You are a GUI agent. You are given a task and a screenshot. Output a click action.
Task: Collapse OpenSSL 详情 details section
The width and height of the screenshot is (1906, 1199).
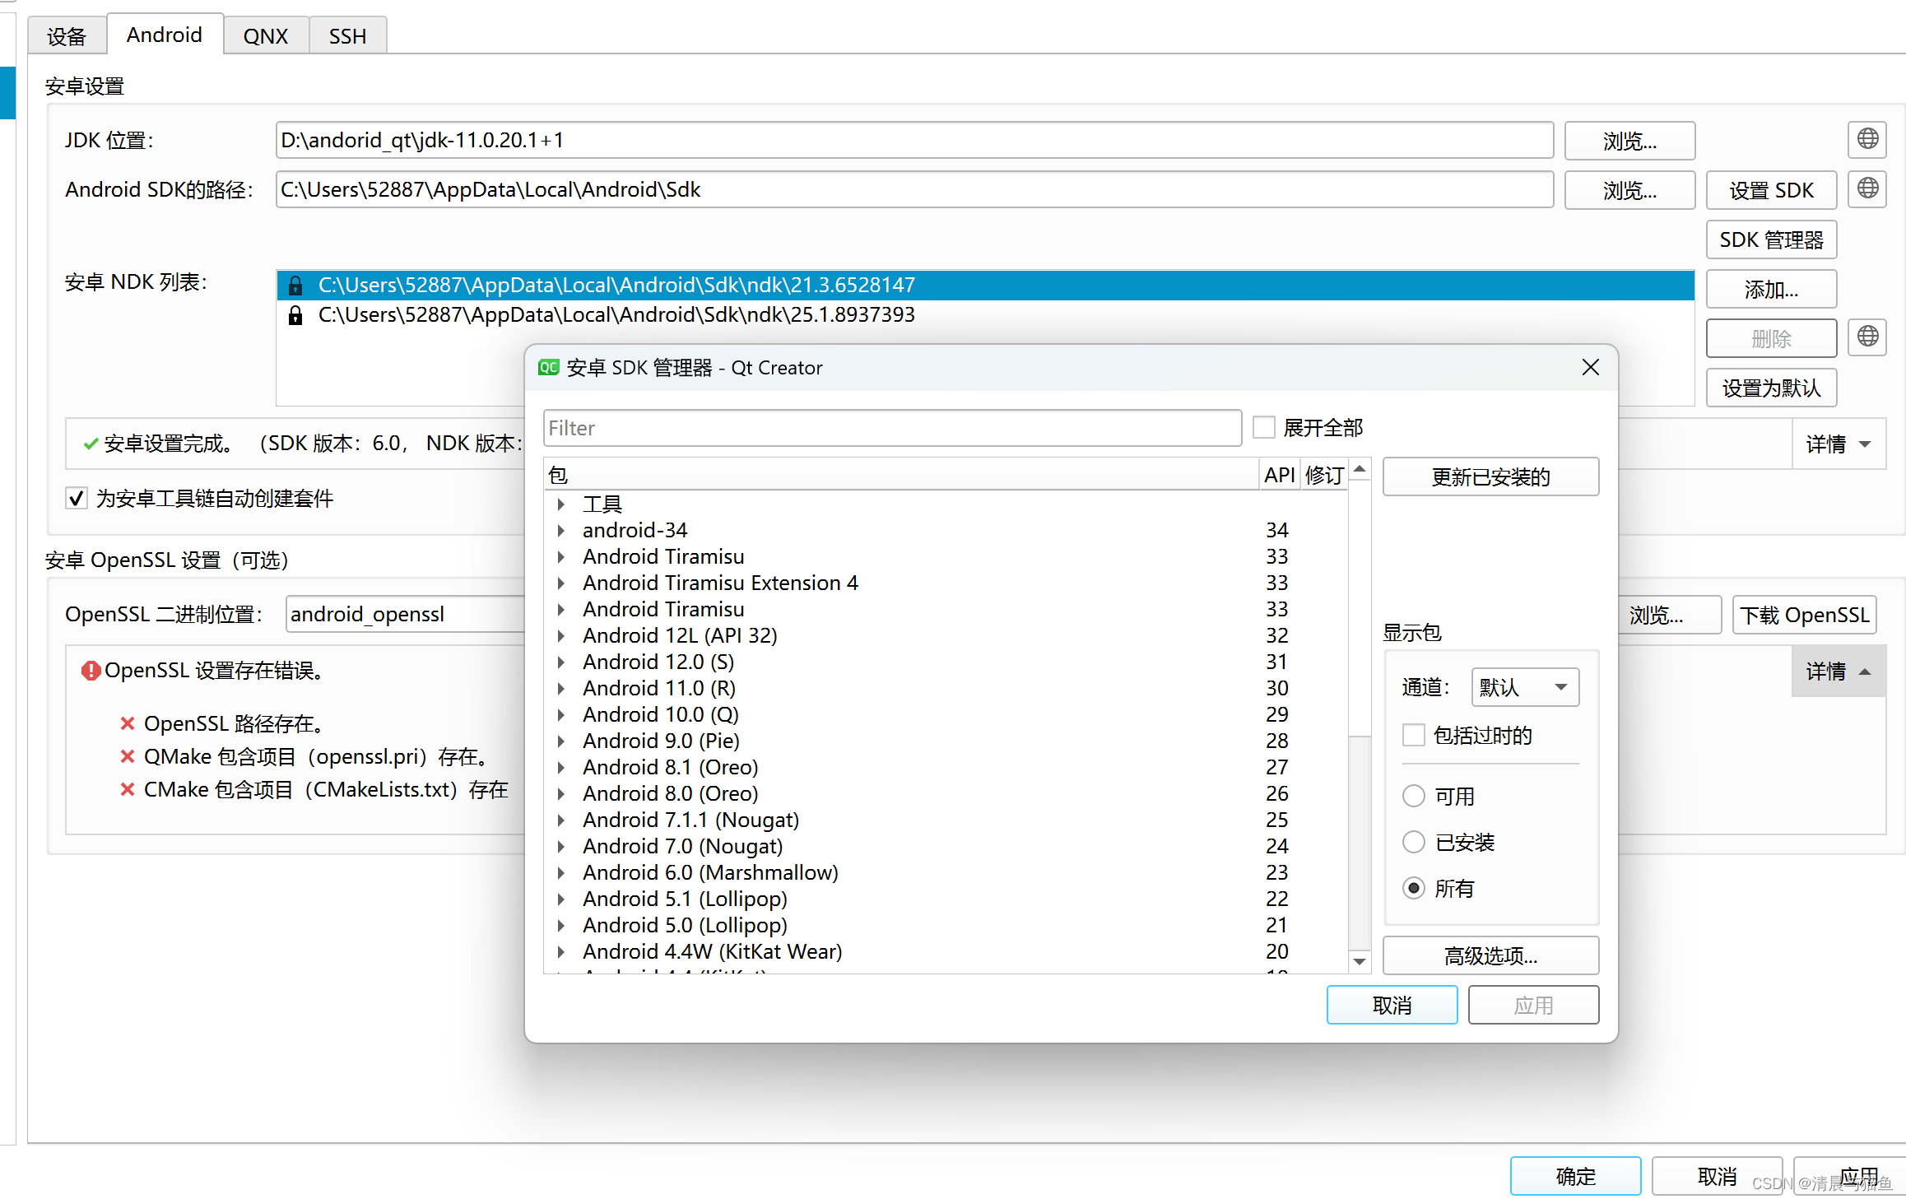click(1838, 672)
